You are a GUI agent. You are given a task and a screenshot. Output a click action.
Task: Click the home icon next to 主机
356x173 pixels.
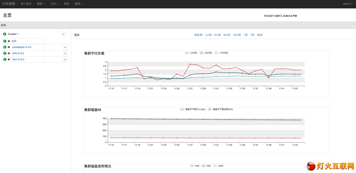9,41
